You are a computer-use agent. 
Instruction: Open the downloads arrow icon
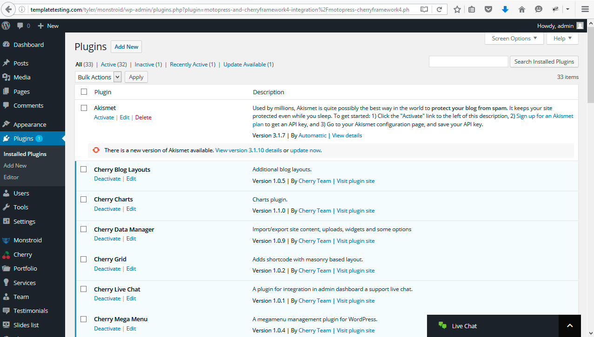[x=505, y=9]
